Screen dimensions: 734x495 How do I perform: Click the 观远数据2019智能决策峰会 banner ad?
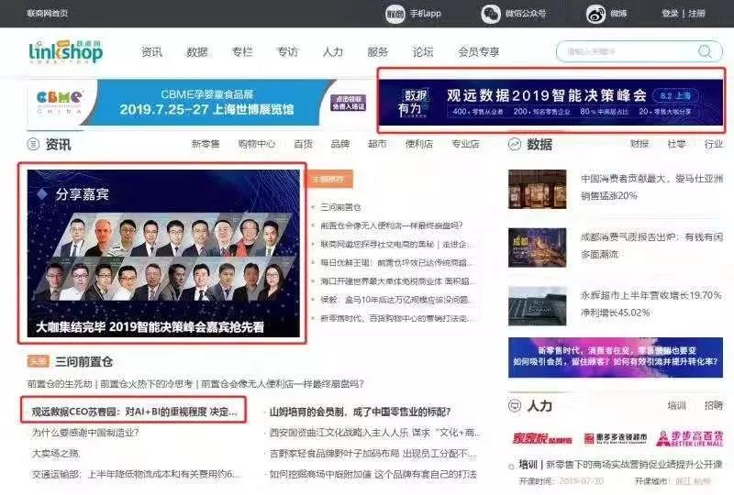point(551,101)
